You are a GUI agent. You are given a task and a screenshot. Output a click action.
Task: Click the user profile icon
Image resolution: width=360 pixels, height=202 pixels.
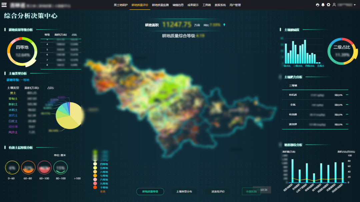334,5
